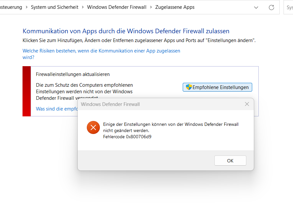This screenshot has height=207, width=293.
Task: Click the dialog title Windows Defender Firewall
Action: [x=110, y=104]
